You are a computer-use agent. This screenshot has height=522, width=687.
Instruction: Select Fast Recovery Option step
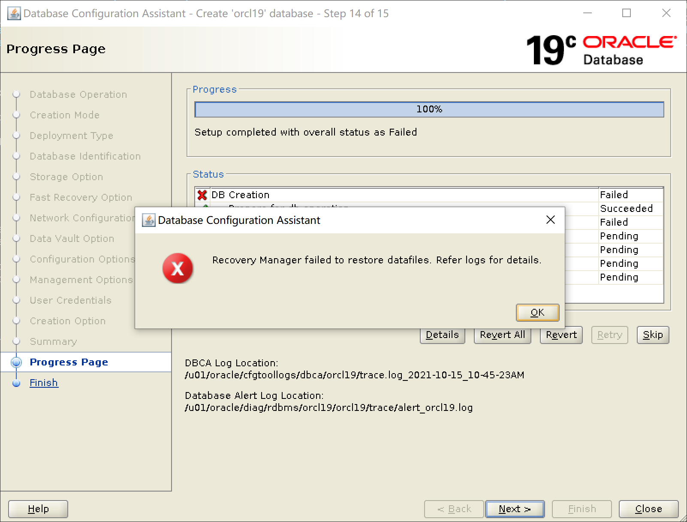pyautogui.click(x=81, y=197)
